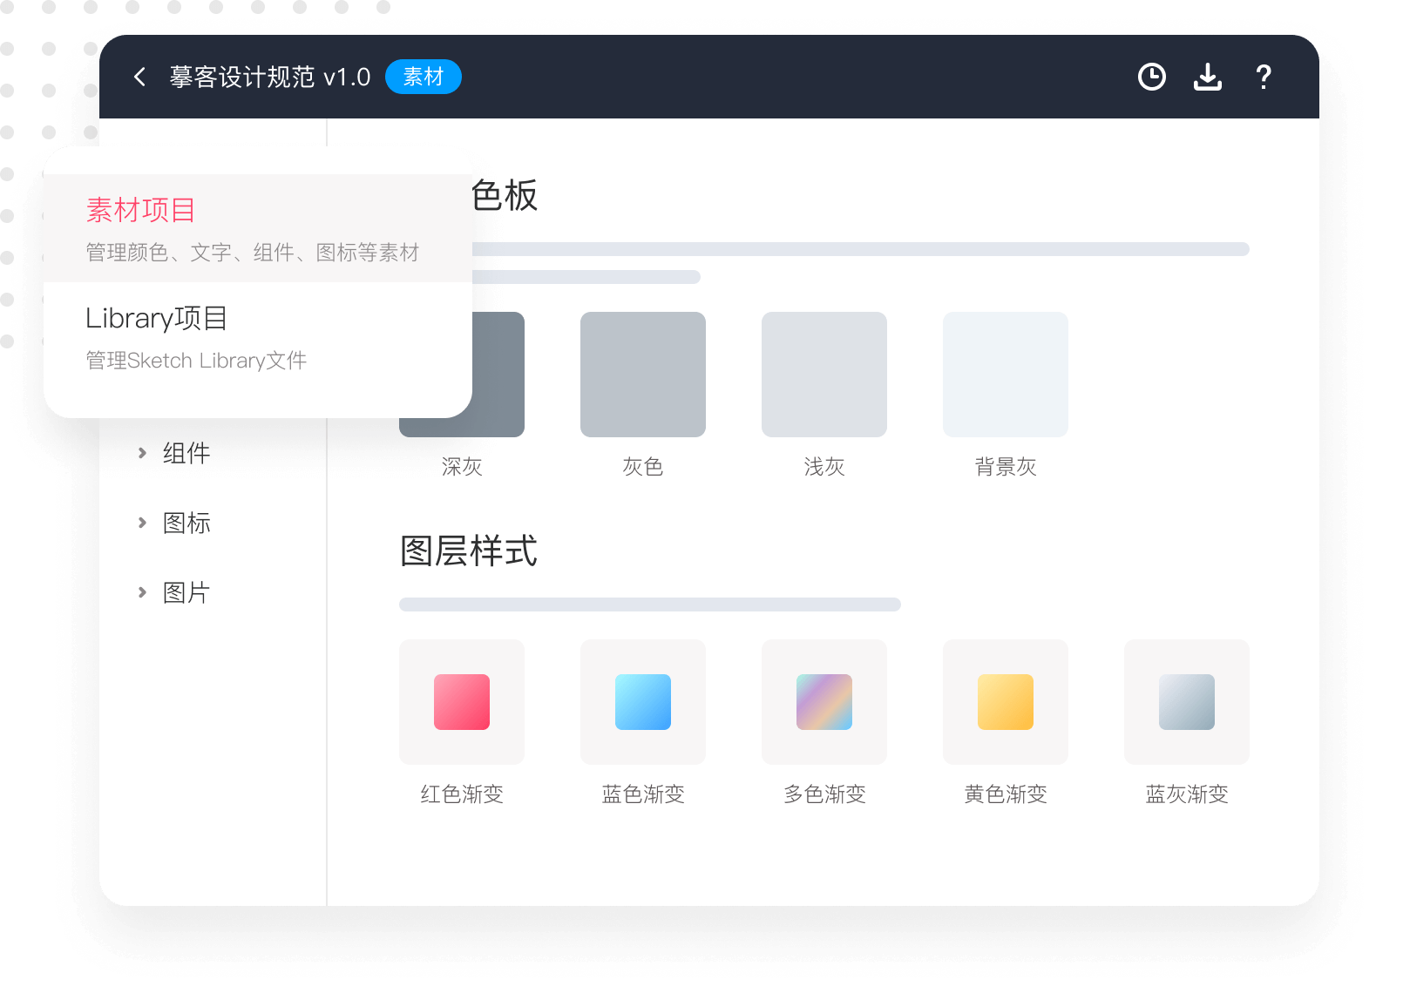Select the 背景灰 color swatch
This screenshot has width=1403, height=993.
pos(1006,375)
